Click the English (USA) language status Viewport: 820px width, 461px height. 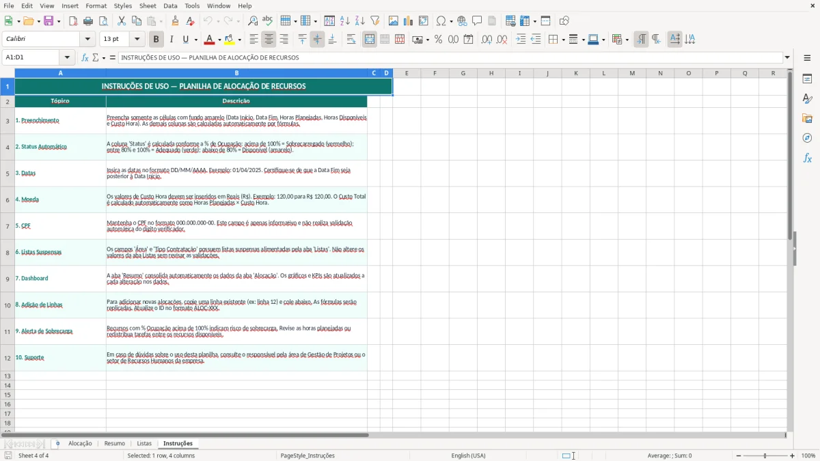[x=469, y=456]
